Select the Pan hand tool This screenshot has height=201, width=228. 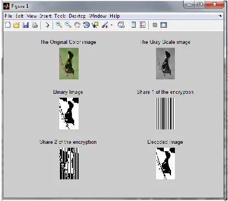tap(77, 25)
